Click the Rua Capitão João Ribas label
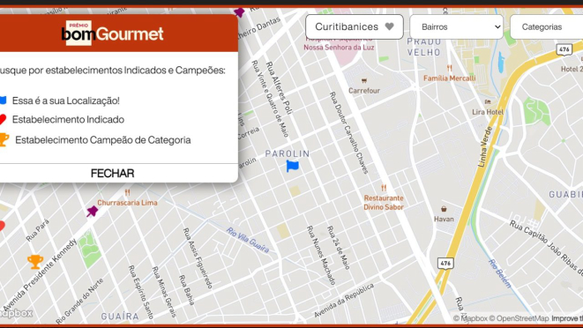583x328 pixels. point(546,249)
